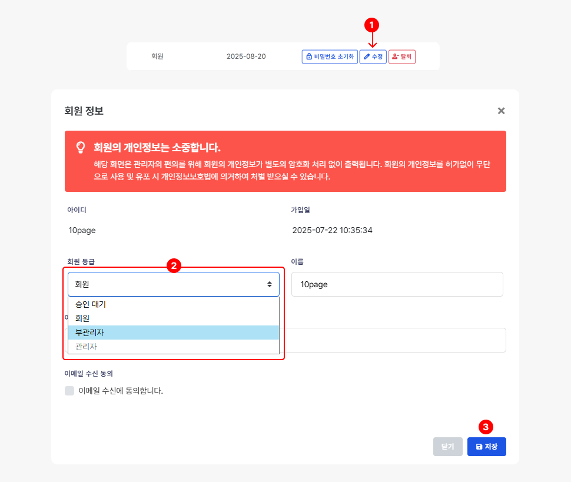Click red step marker number 1
This screenshot has height=482, width=571.
371,25
